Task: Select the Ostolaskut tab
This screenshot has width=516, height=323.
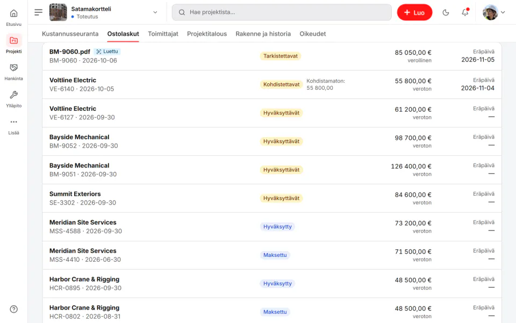Action: click(x=123, y=34)
